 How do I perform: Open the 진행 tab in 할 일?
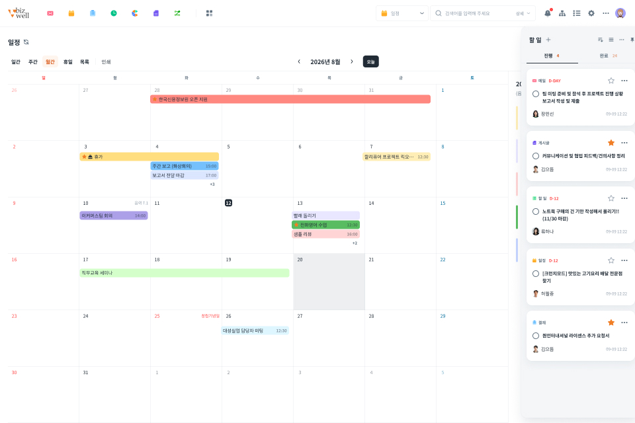coord(552,56)
